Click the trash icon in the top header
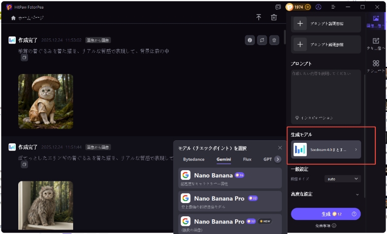 click(274, 17)
